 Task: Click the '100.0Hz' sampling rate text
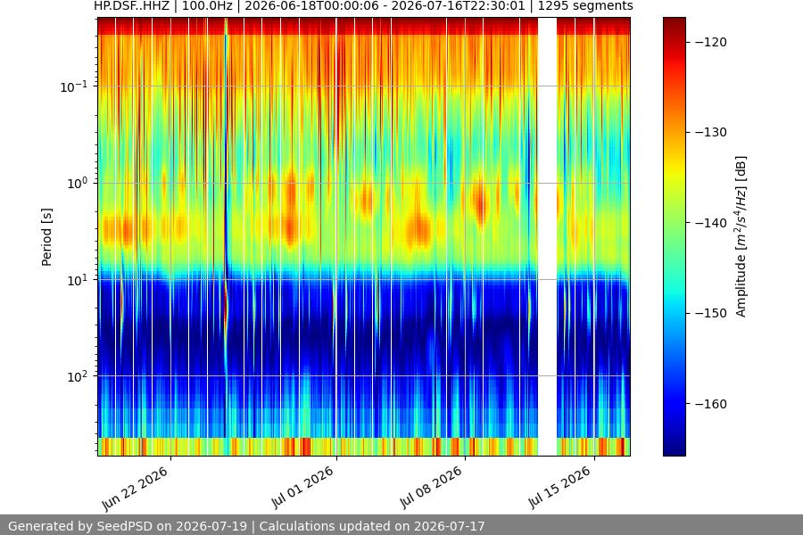coord(207,6)
